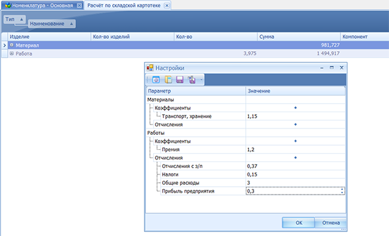Click the folder icon in Настройки toolbar

point(168,80)
